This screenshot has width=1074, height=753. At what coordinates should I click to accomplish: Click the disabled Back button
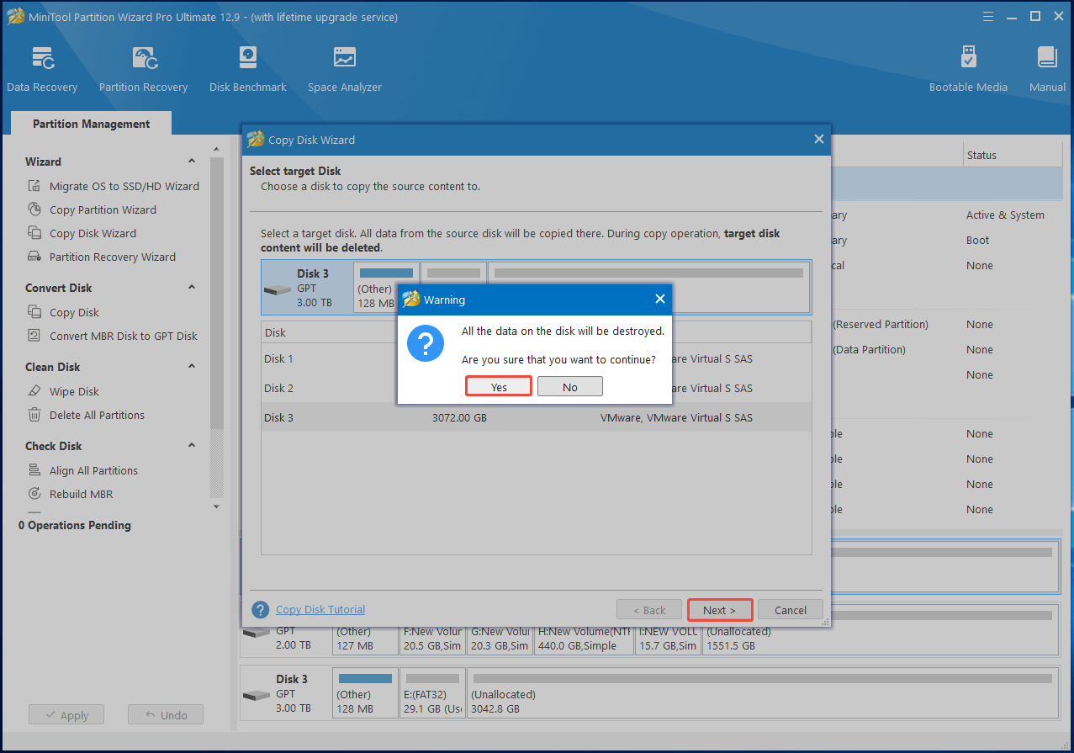648,610
